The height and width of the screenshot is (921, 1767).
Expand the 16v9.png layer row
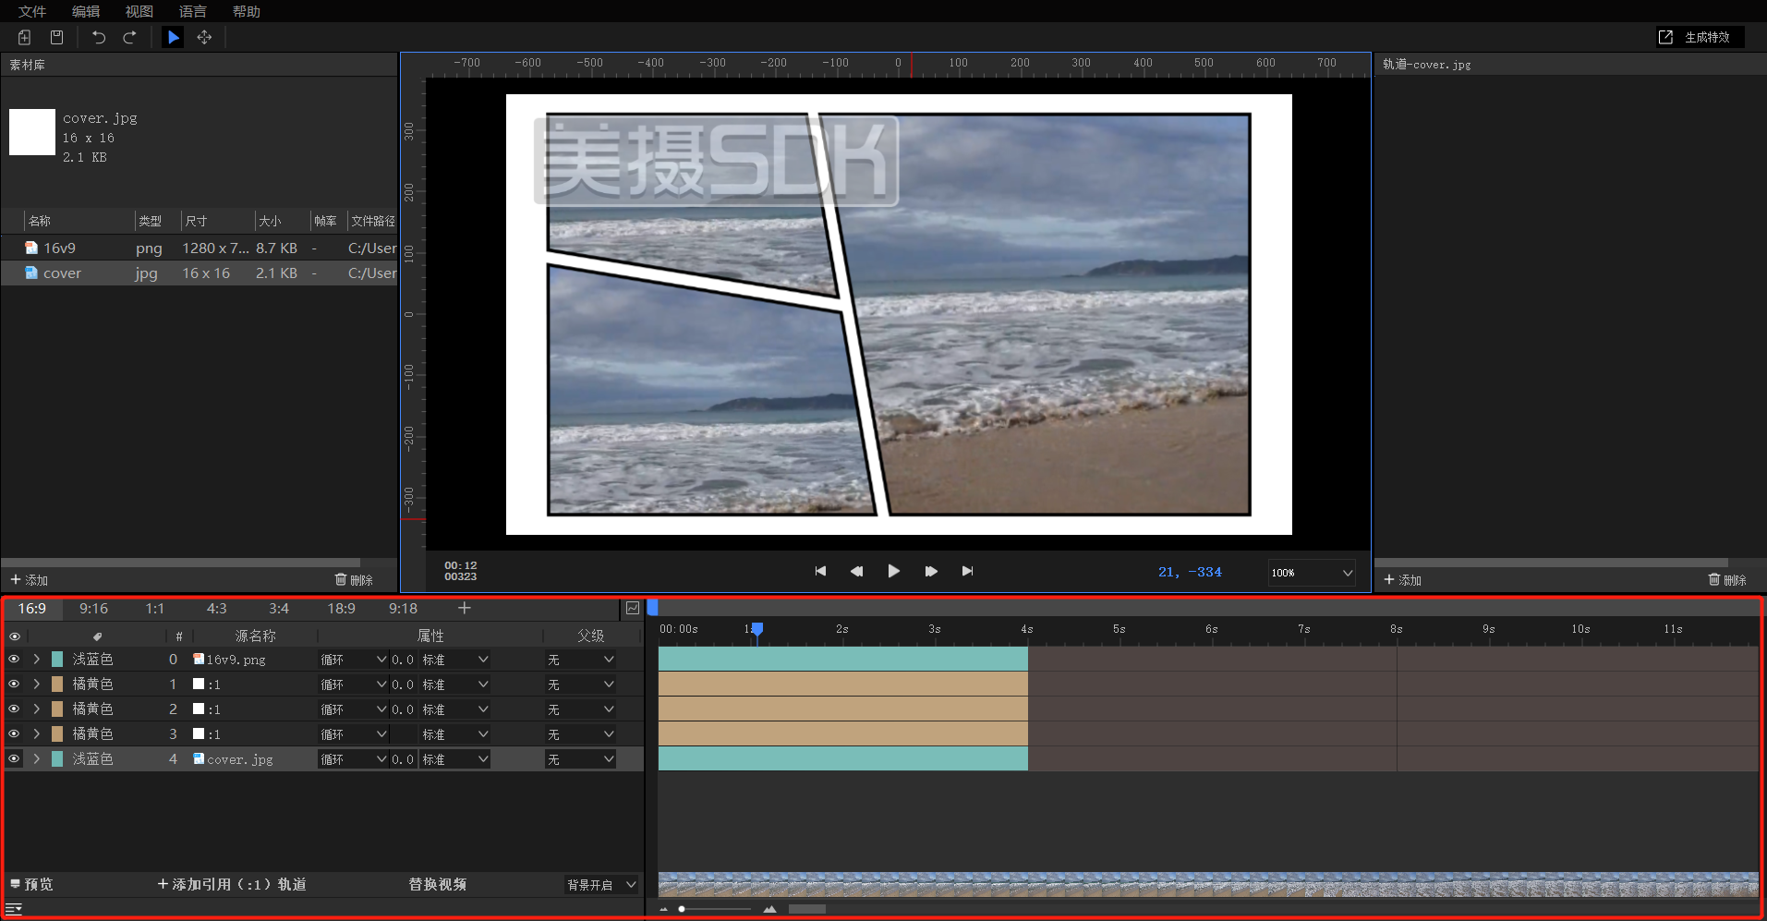point(36,659)
